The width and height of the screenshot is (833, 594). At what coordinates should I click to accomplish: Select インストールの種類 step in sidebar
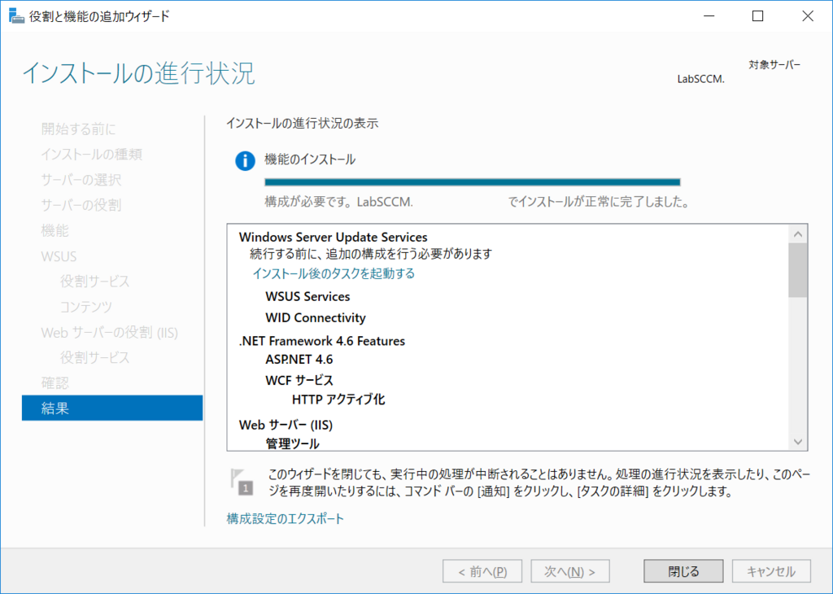pyautogui.click(x=92, y=154)
